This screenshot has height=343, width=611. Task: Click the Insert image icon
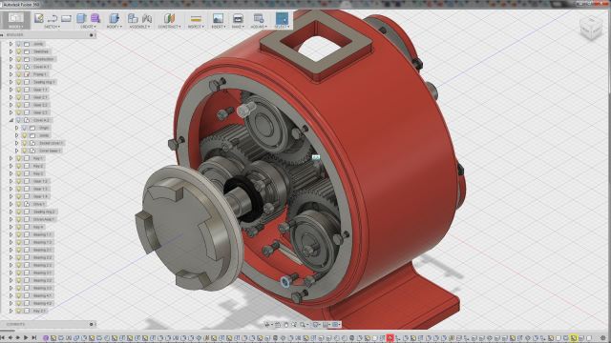click(218, 18)
